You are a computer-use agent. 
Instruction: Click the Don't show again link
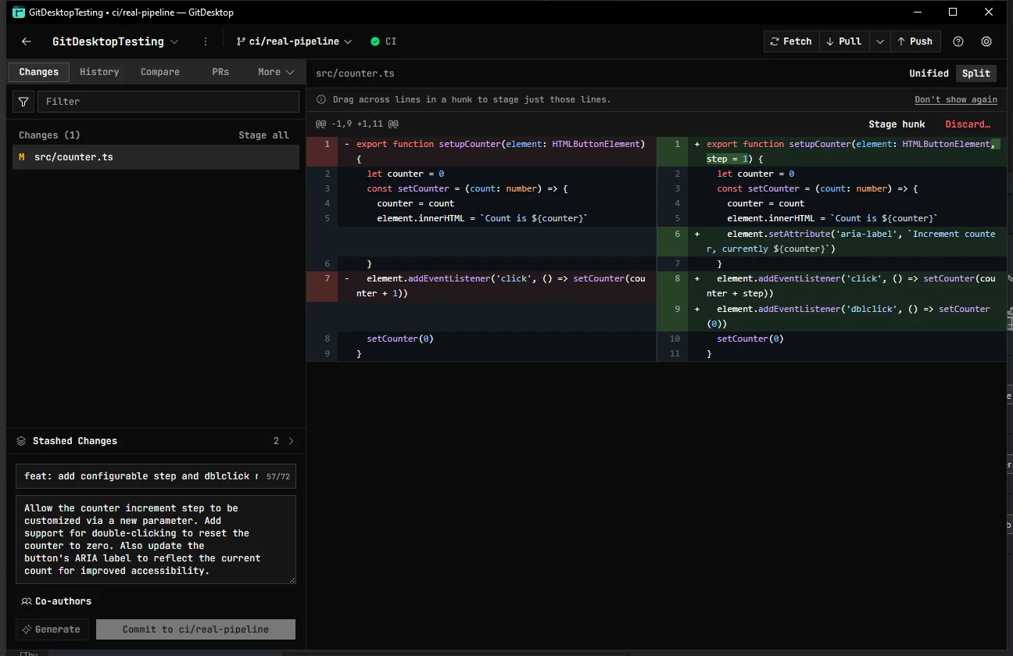click(x=956, y=100)
